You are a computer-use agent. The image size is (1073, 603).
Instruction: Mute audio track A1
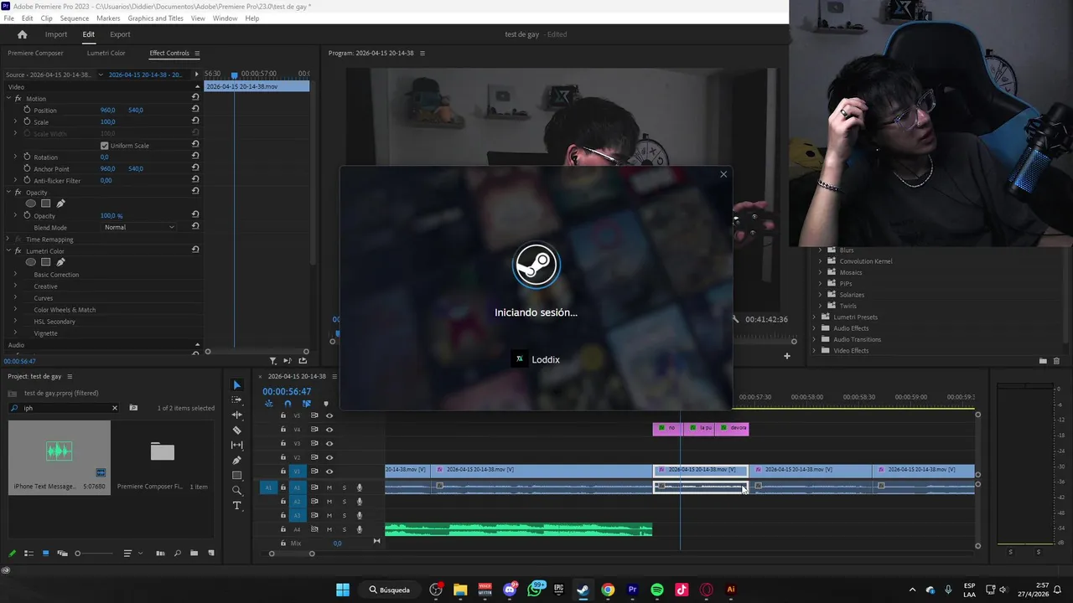pyautogui.click(x=329, y=487)
